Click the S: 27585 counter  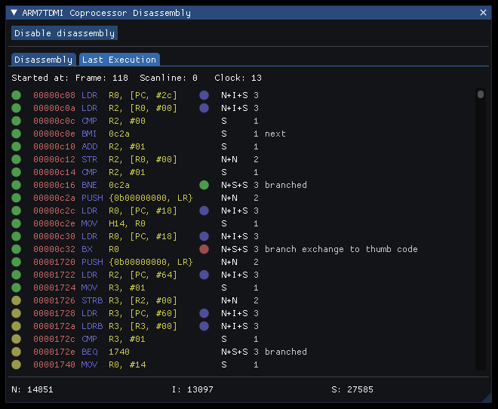352,389
